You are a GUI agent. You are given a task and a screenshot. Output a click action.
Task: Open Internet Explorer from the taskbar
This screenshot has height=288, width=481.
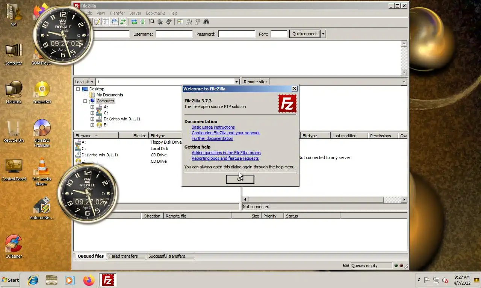(x=33, y=280)
